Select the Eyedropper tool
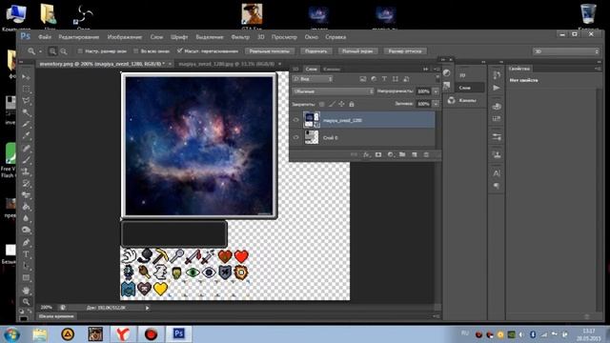This screenshot has height=343, width=610. (26, 136)
